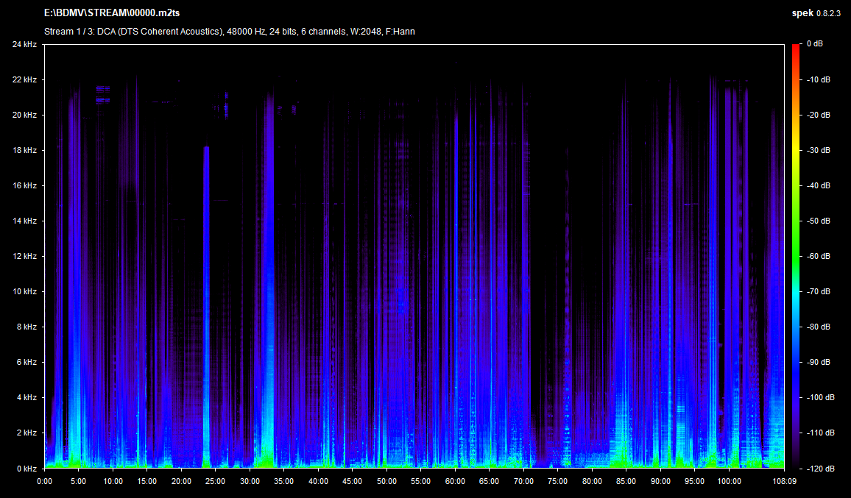The height and width of the screenshot is (498, 851).
Task: Select the 18 kHz frequency axis label
Action: click(x=24, y=150)
